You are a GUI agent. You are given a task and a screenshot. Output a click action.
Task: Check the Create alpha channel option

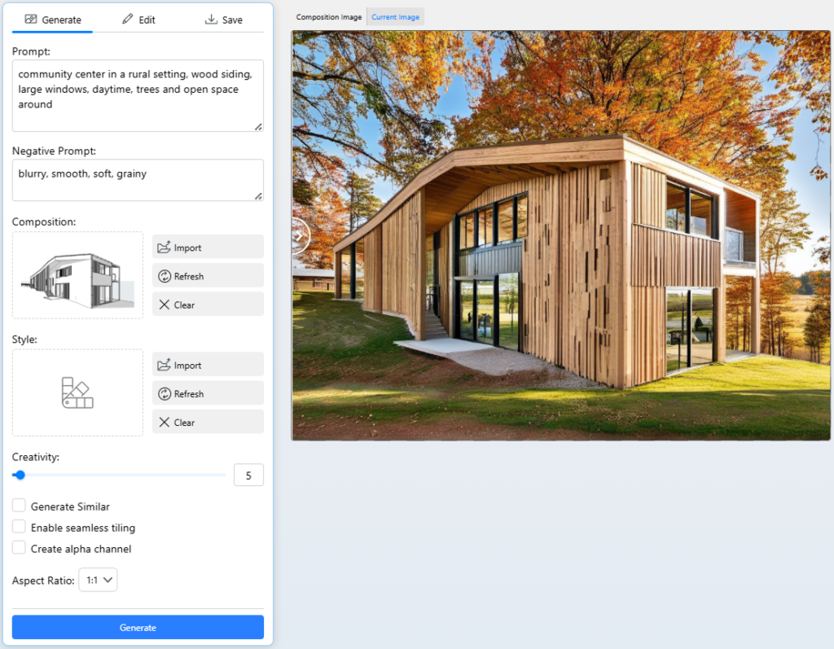click(x=20, y=548)
